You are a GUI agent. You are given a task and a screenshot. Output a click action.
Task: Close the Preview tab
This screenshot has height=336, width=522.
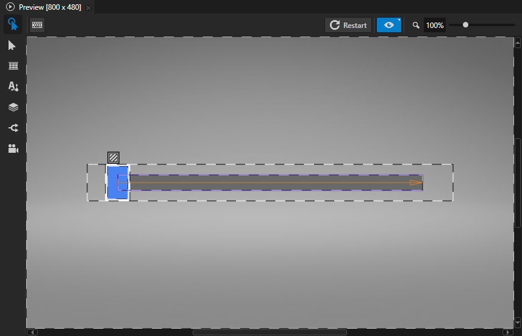88,8
